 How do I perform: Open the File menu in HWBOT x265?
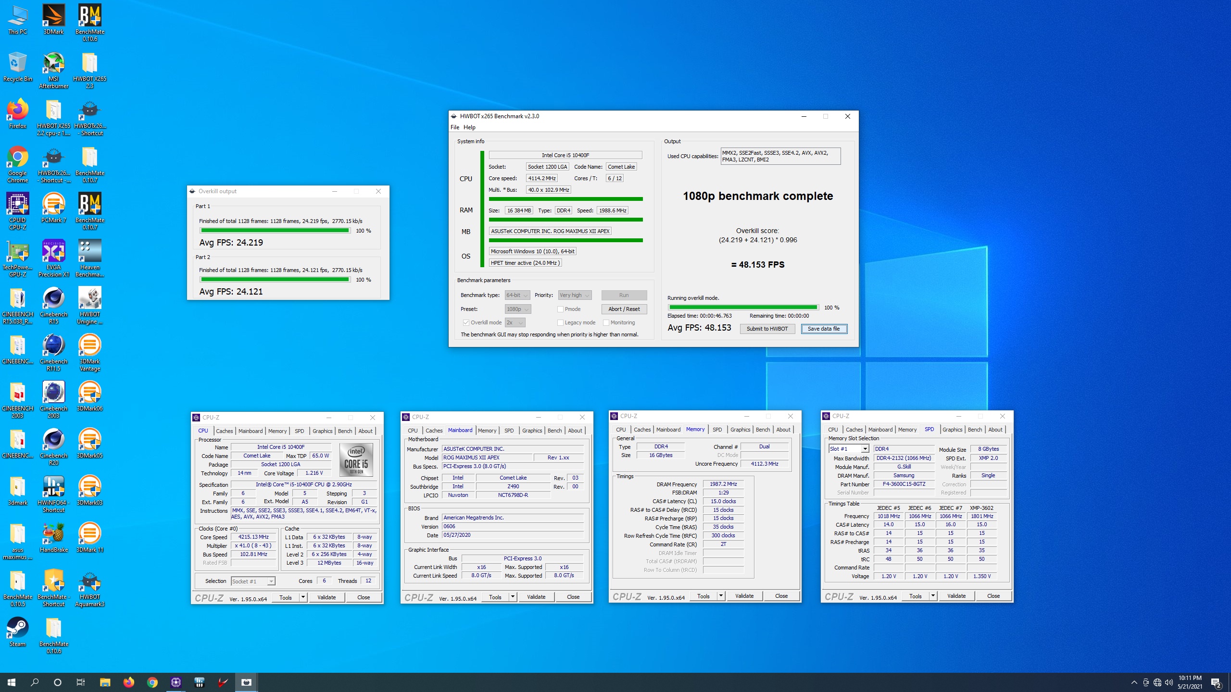(x=455, y=127)
